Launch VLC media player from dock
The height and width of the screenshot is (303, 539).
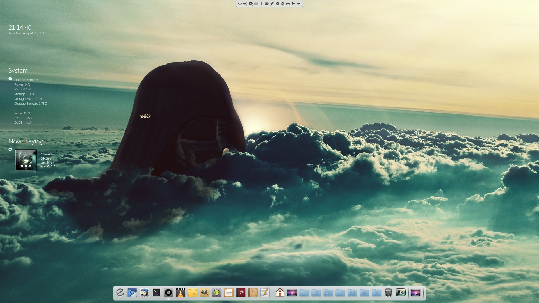pos(181,293)
